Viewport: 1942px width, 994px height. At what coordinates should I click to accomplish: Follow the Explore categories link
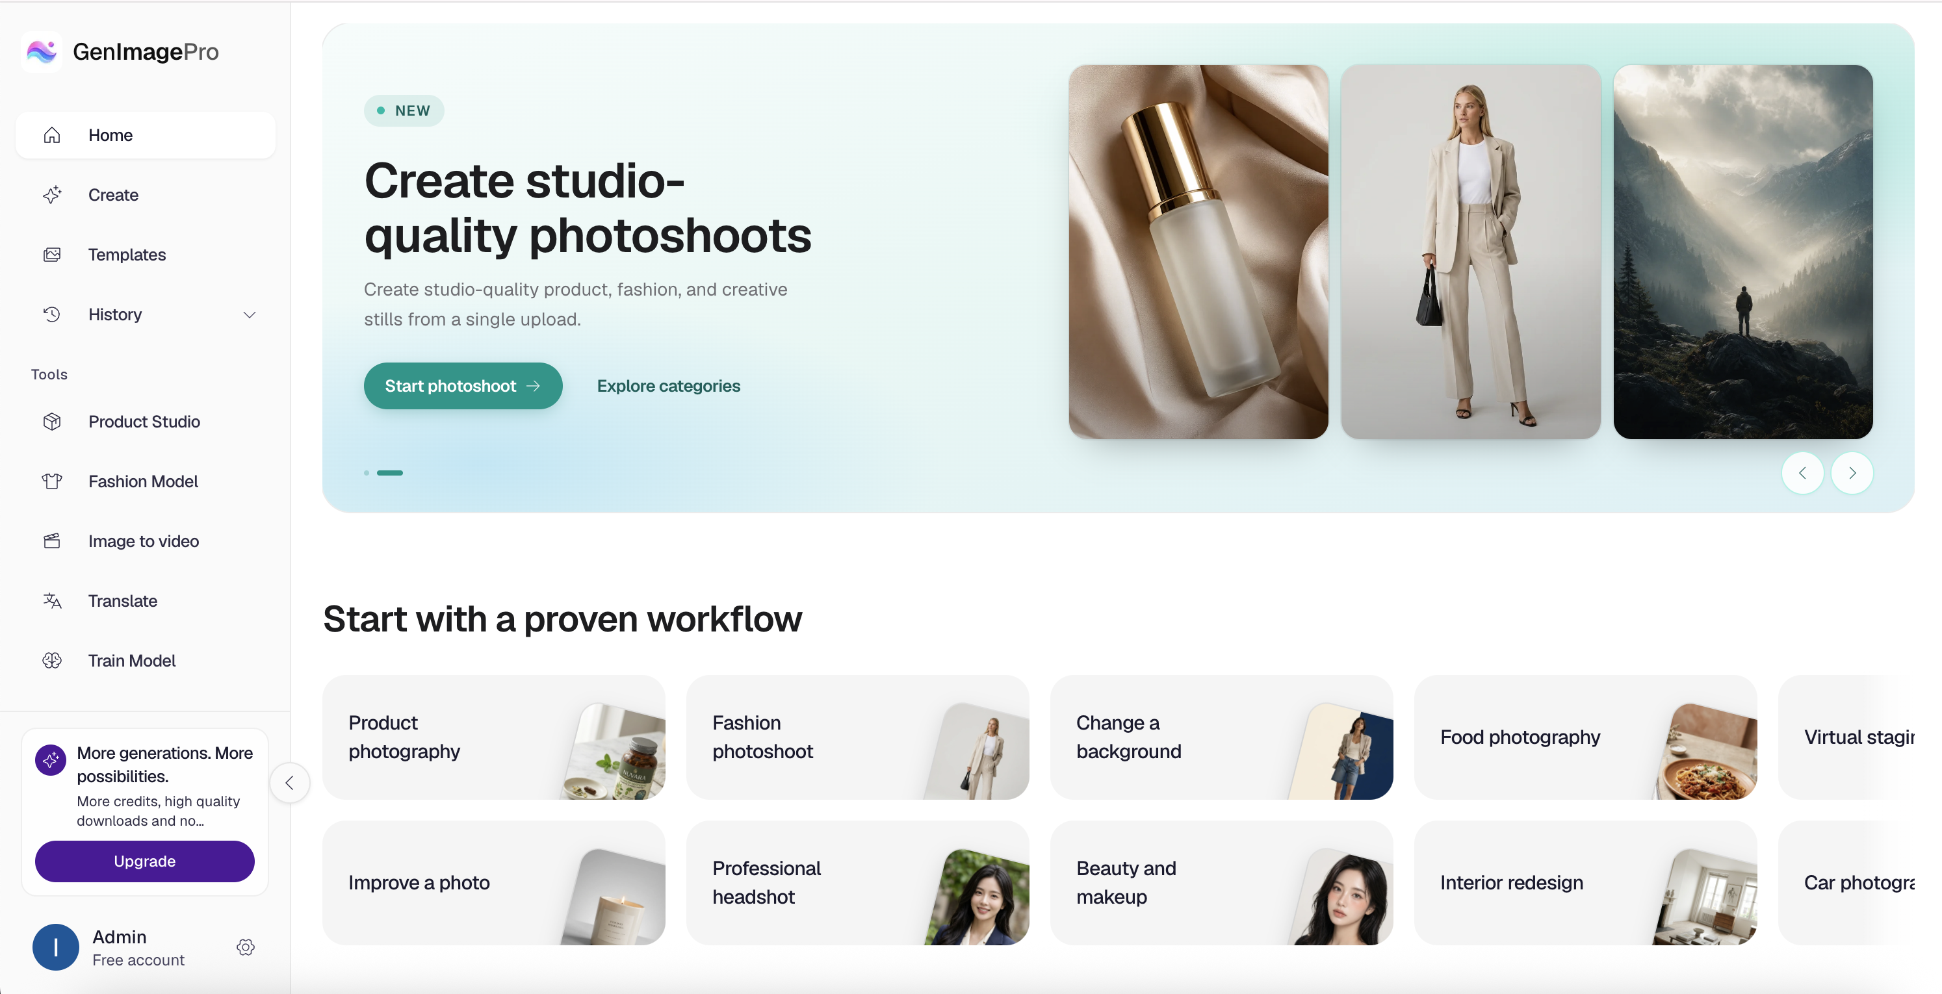[669, 386]
